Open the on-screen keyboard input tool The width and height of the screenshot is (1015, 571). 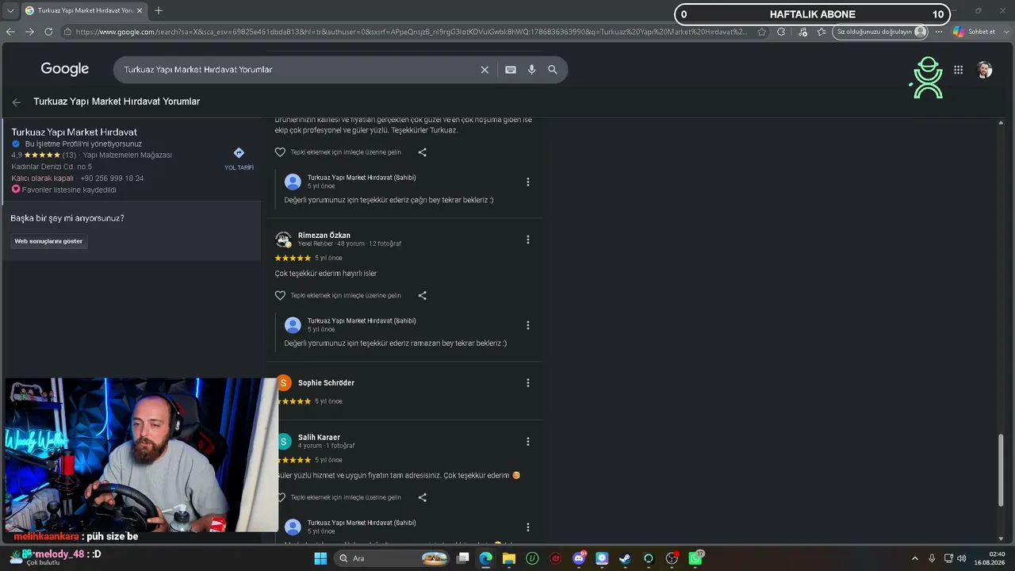pyautogui.click(x=511, y=70)
